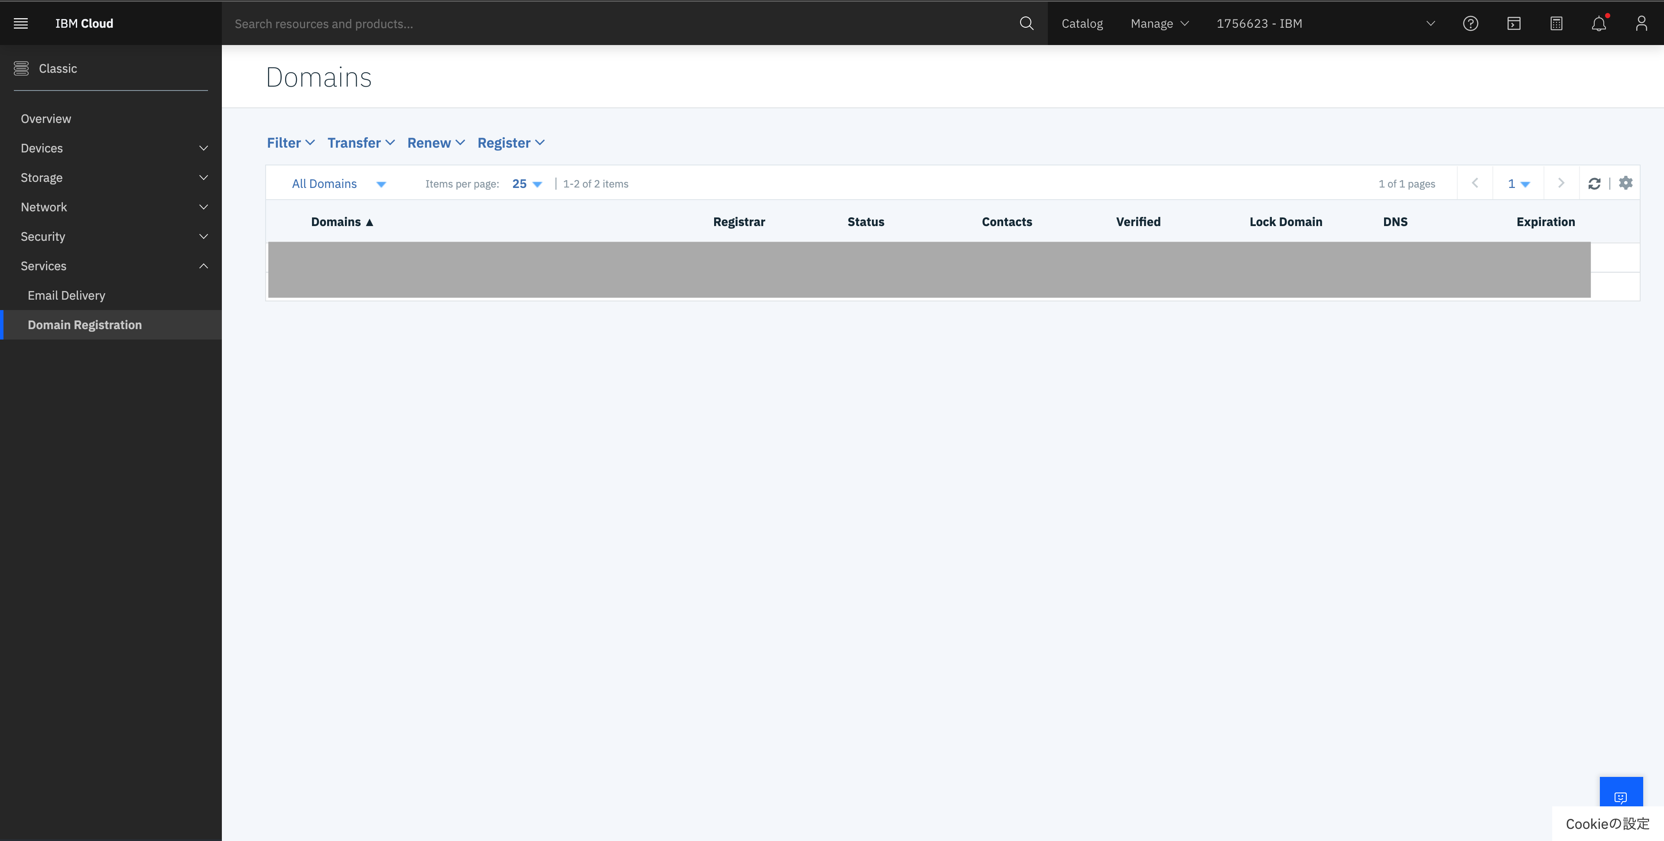Change items per page from 25

pos(526,184)
